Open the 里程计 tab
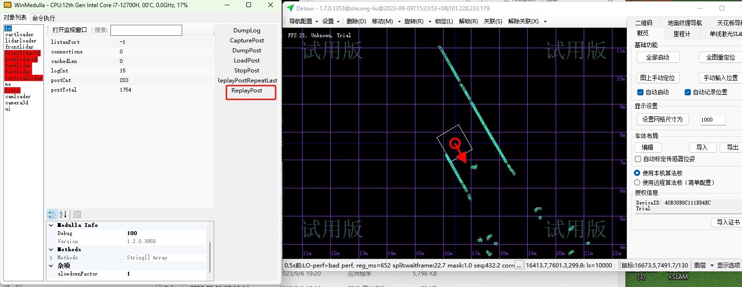 [682, 33]
